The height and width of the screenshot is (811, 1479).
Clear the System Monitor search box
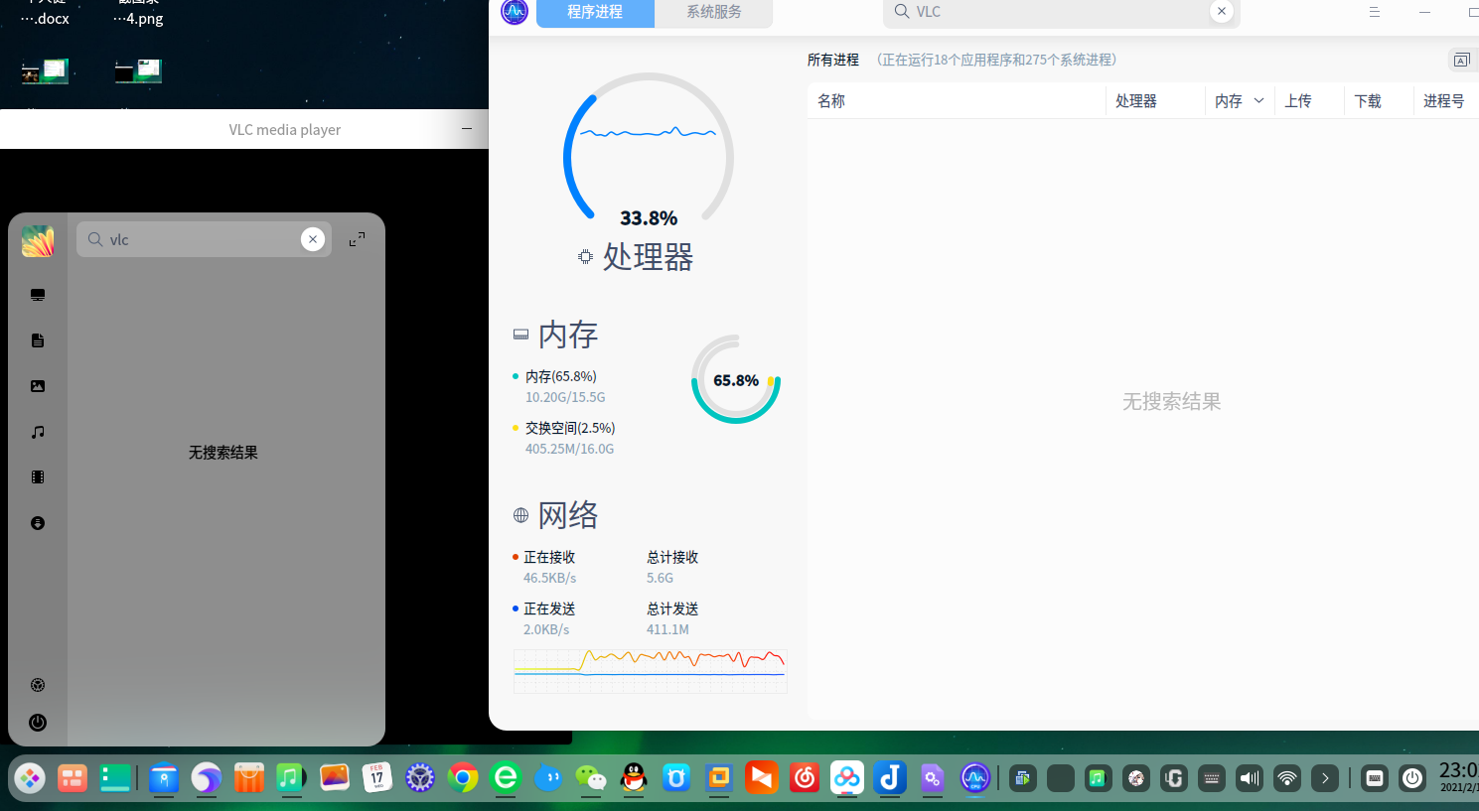click(x=1222, y=11)
